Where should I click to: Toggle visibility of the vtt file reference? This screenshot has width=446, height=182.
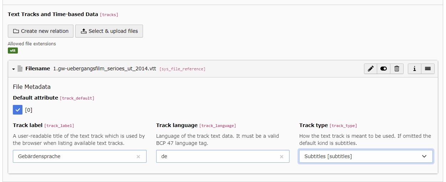384,69
